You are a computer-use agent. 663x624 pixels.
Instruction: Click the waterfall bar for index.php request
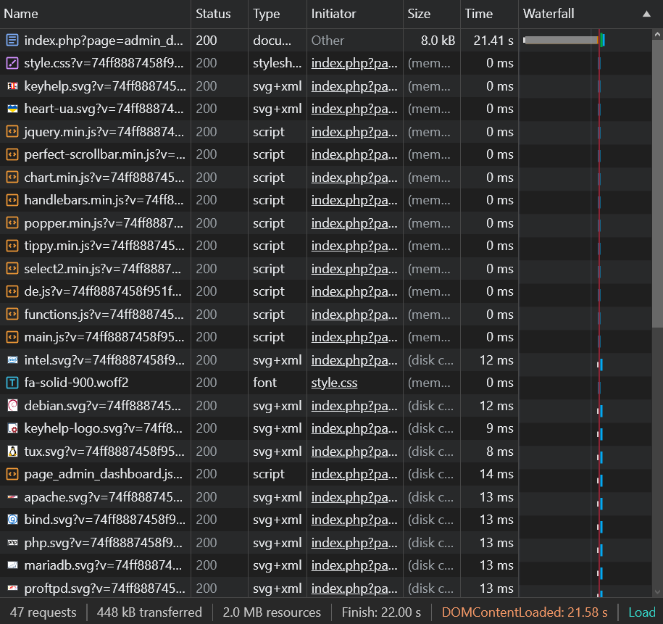pos(561,41)
